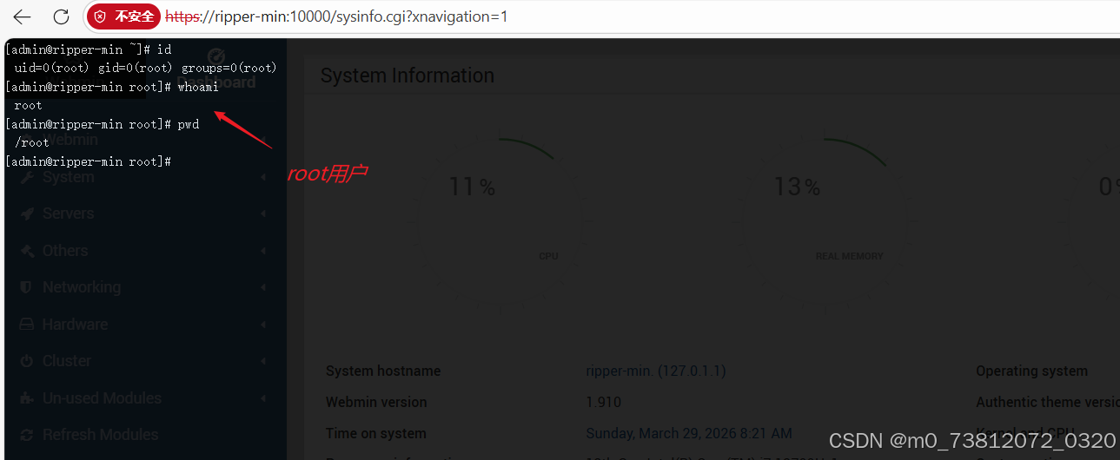The height and width of the screenshot is (460, 1120).
Task: Open the Un-used Modules puzzle icon
Action: click(x=26, y=398)
